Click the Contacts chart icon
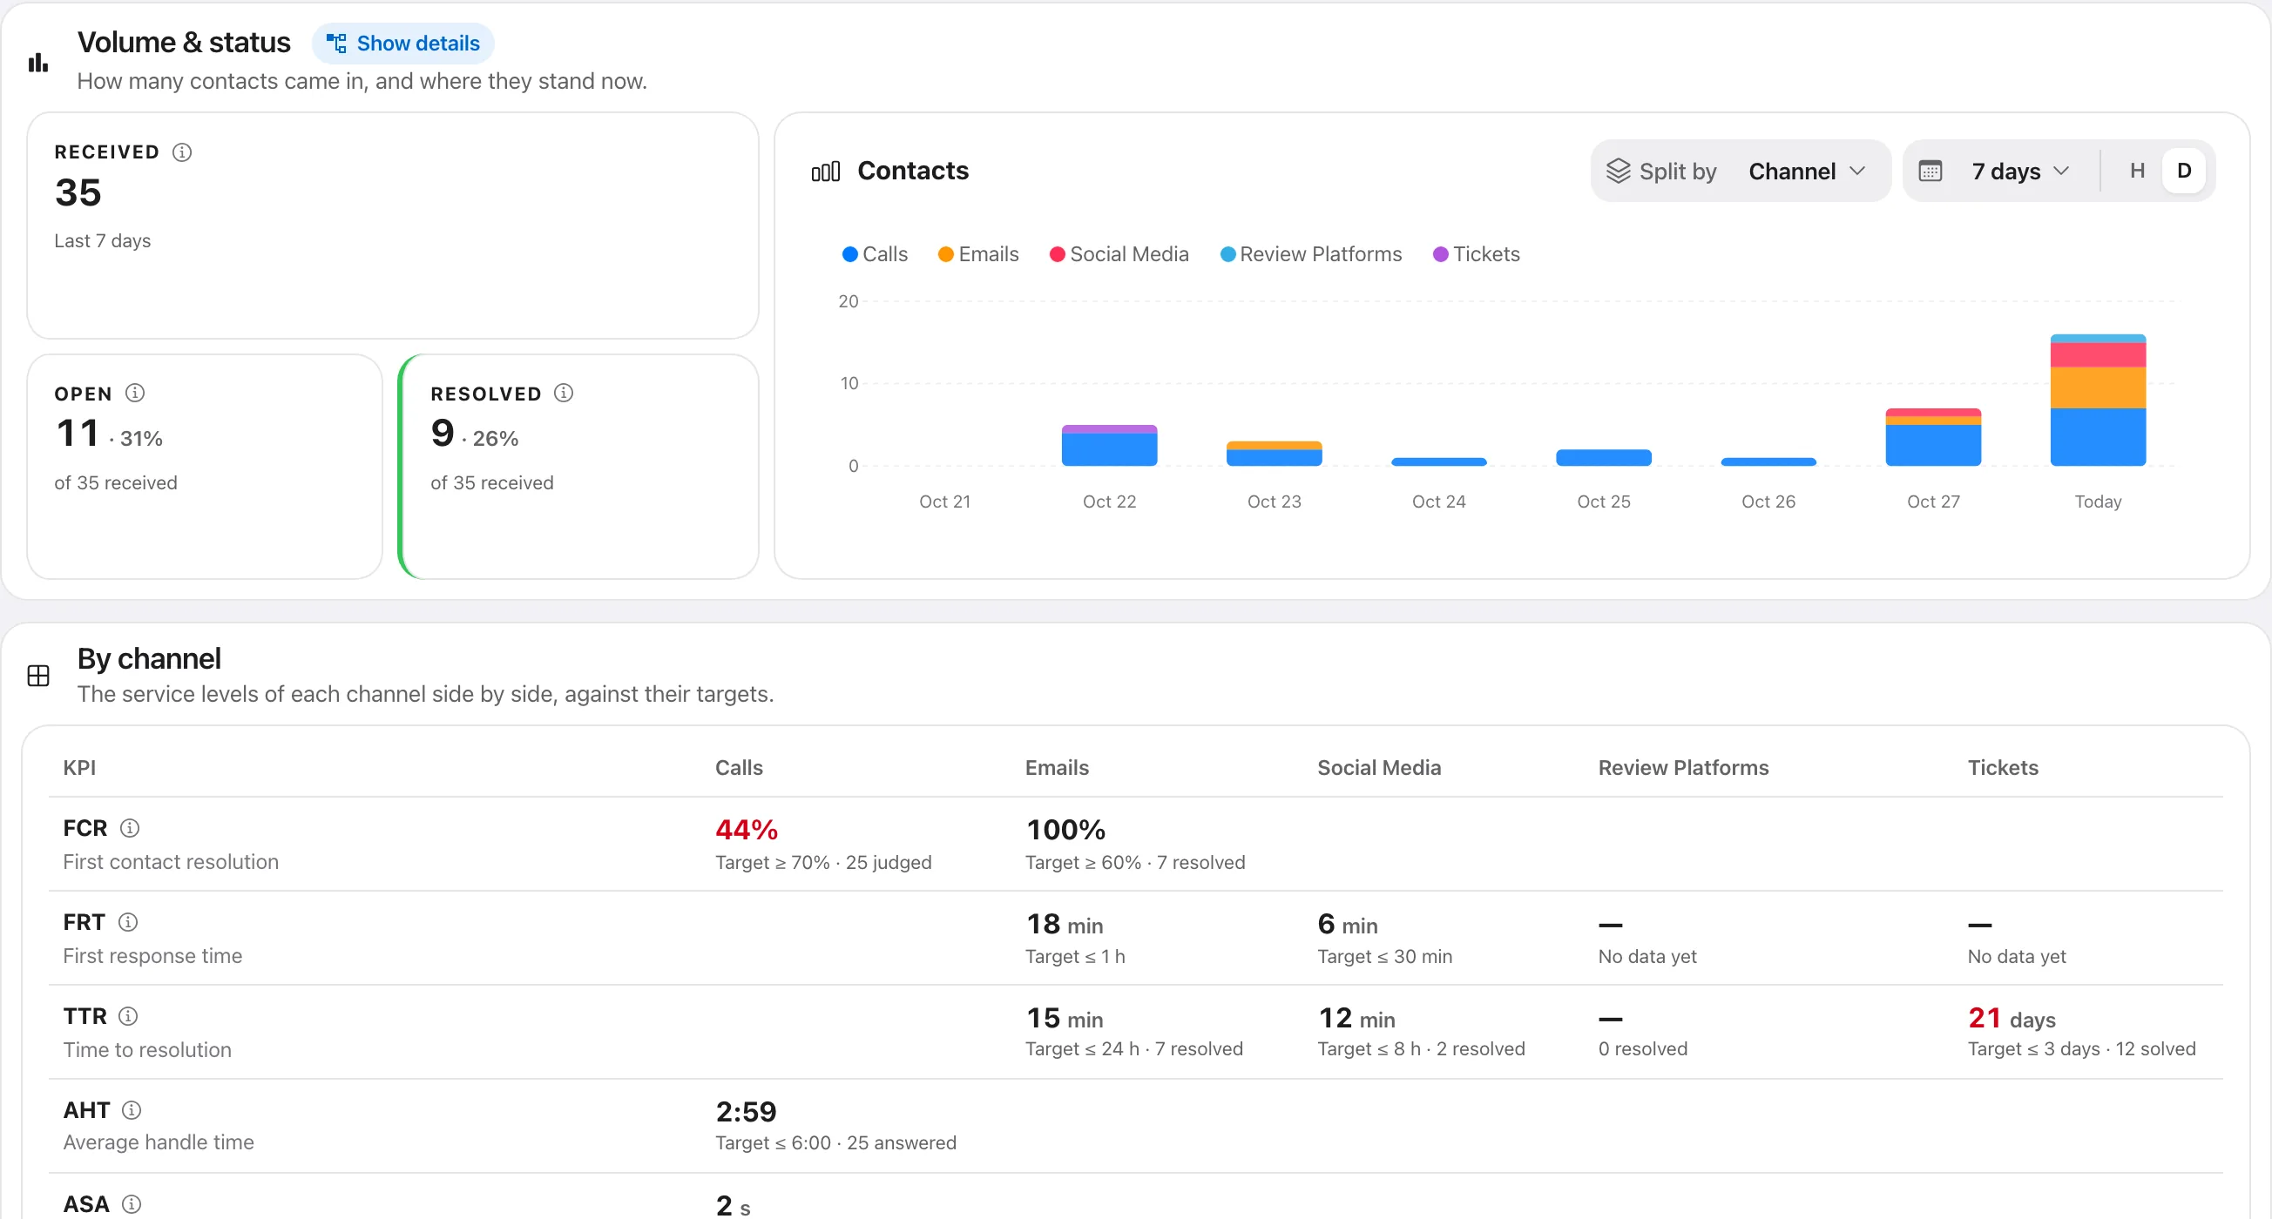The width and height of the screenshot is (2272, 1219). [x=826, y=171]
